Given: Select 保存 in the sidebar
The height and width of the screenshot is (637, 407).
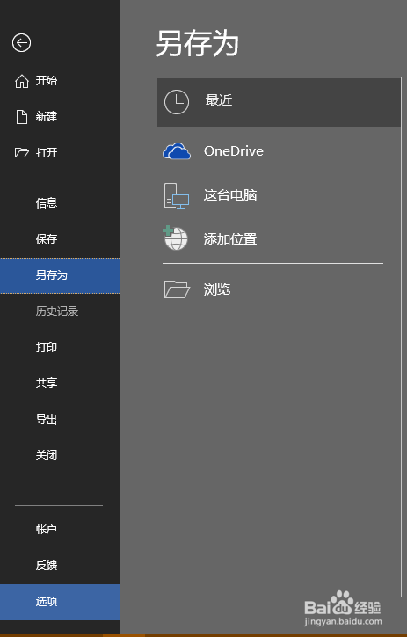Looking at the screenshot, I should [60, 239].
